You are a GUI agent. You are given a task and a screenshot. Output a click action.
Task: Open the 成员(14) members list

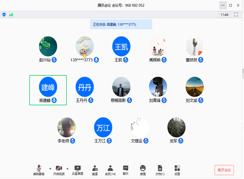(110, 170)
